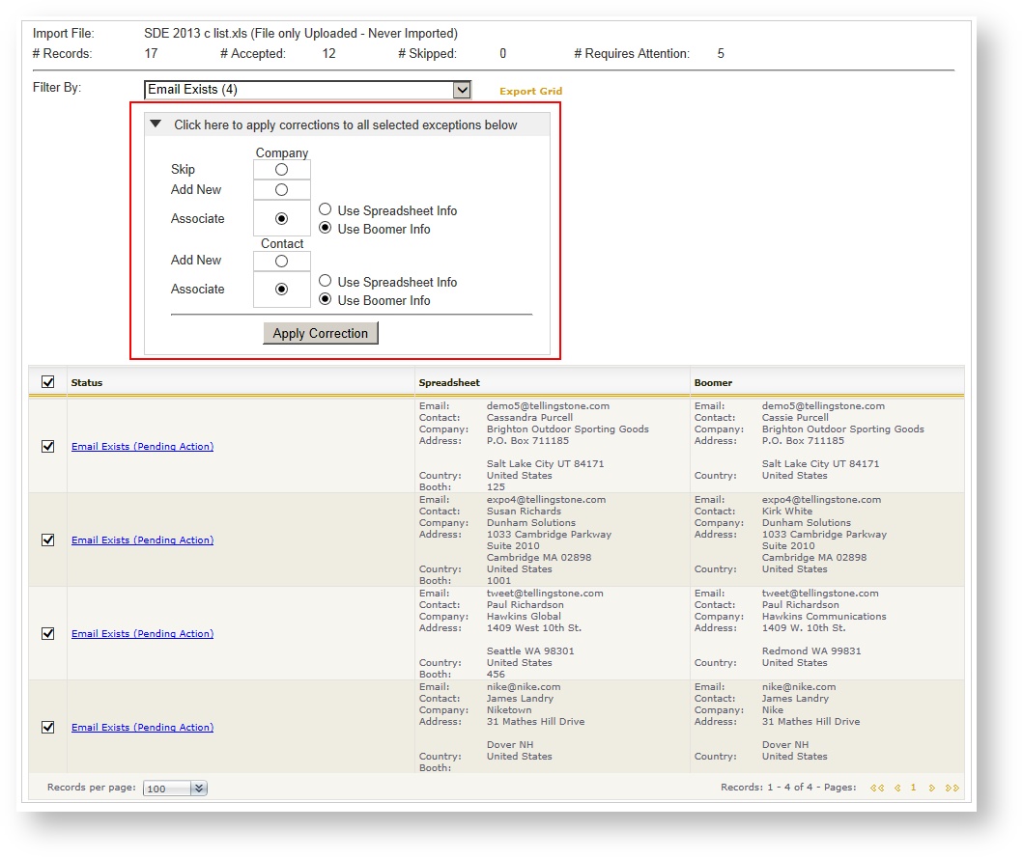Select the Company Associate radio button
This screenshot has height=858, width=1023.
(281, 218)
